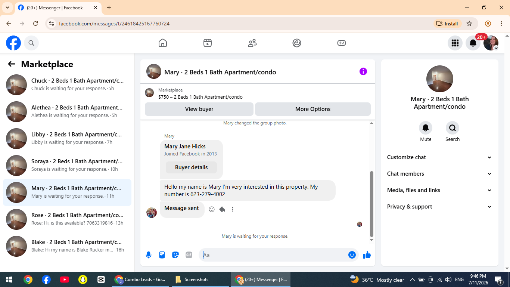Show hidden system tray icons
The width and height of the screenshot is (510, 287).
tap(413, 280)
